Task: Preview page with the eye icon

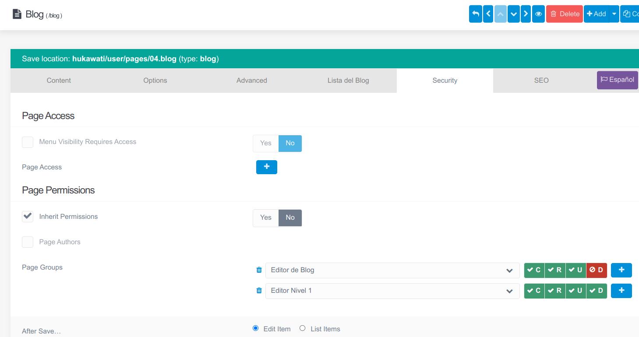Action: (539, 14)
